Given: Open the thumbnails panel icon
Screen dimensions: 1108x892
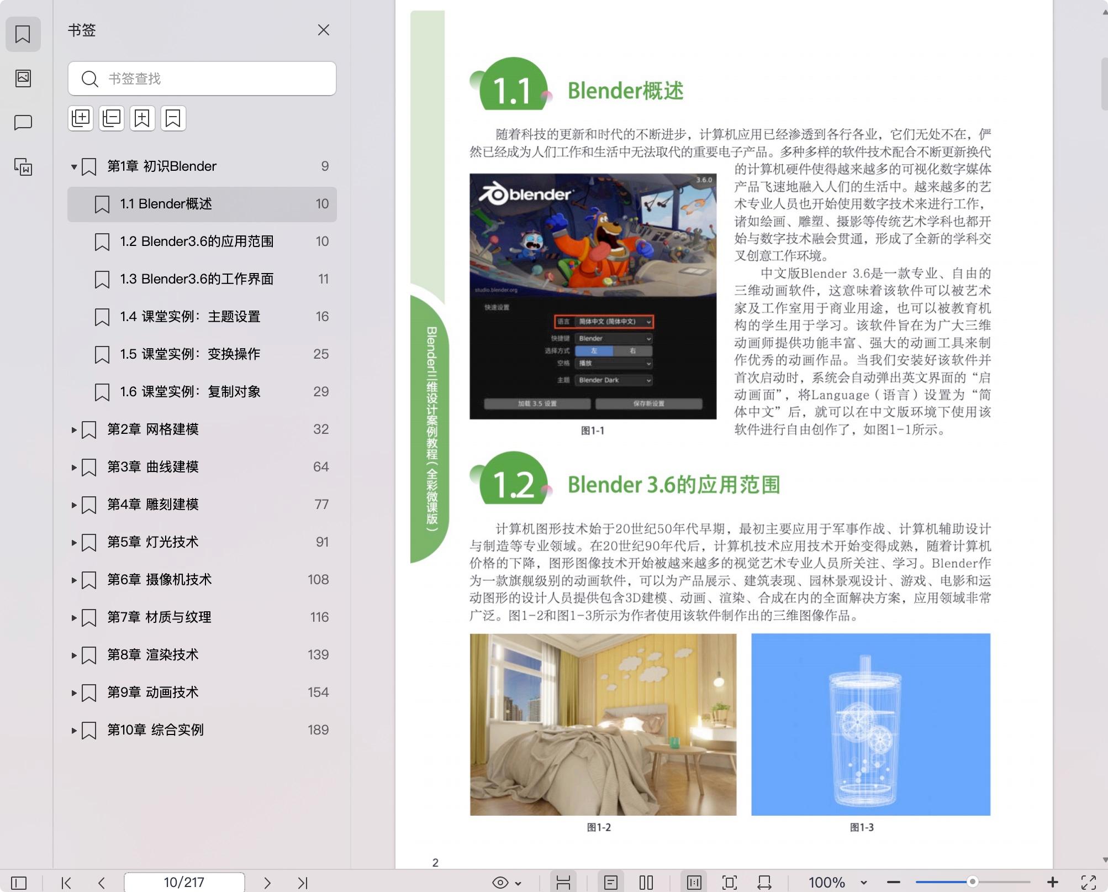Looking at the screenshot, I should point(23,78).
